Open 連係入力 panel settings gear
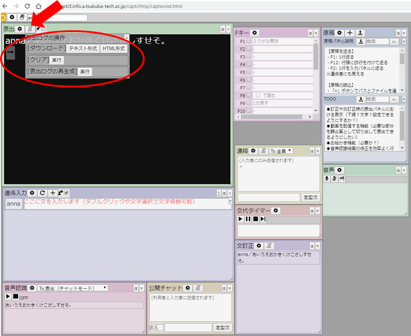This screenshot has height=336, width=411. 32,193
